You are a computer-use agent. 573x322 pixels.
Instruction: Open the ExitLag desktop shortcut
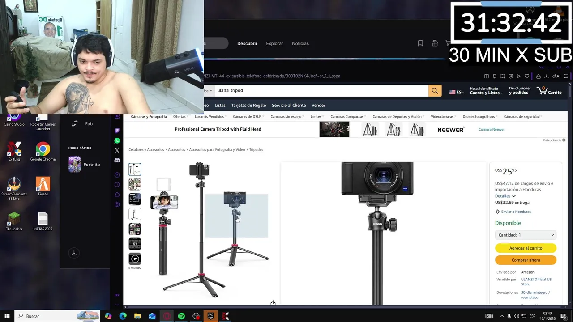tap(14, 152)
